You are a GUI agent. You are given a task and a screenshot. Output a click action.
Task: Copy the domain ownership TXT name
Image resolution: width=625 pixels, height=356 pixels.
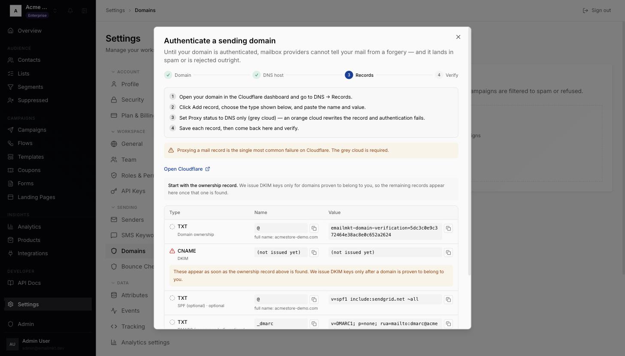click(314, 228)
